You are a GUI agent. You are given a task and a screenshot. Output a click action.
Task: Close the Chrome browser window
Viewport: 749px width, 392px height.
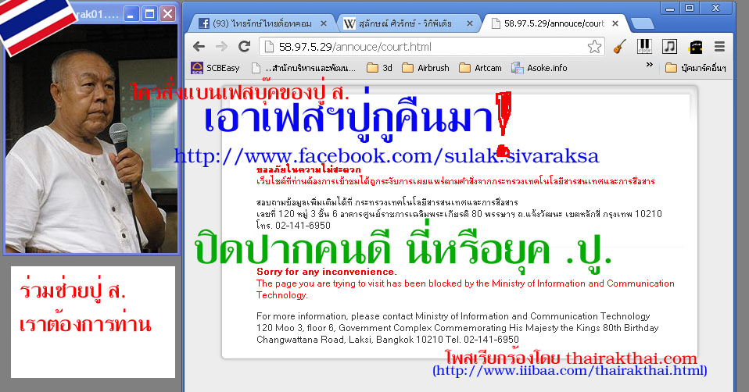coord(715,8)
